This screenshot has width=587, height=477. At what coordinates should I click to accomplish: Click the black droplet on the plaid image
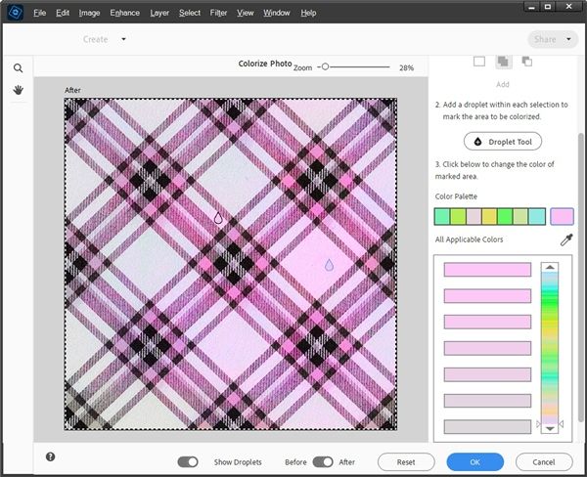[x=218, y=218]
